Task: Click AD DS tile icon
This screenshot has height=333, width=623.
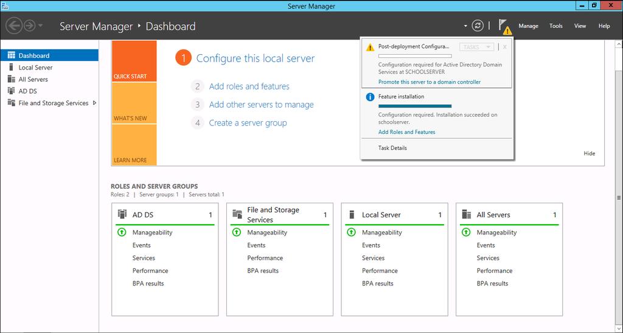Action: 122,214
